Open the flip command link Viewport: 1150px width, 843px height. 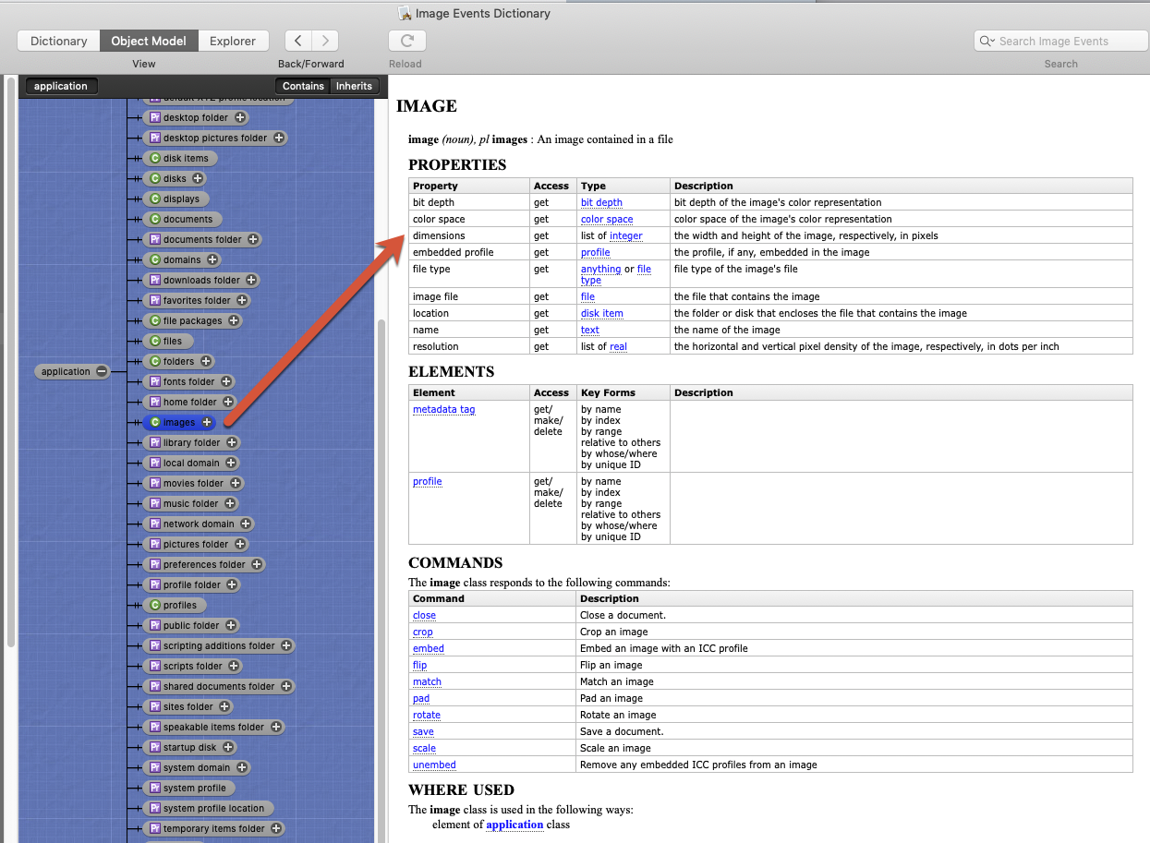420,665
